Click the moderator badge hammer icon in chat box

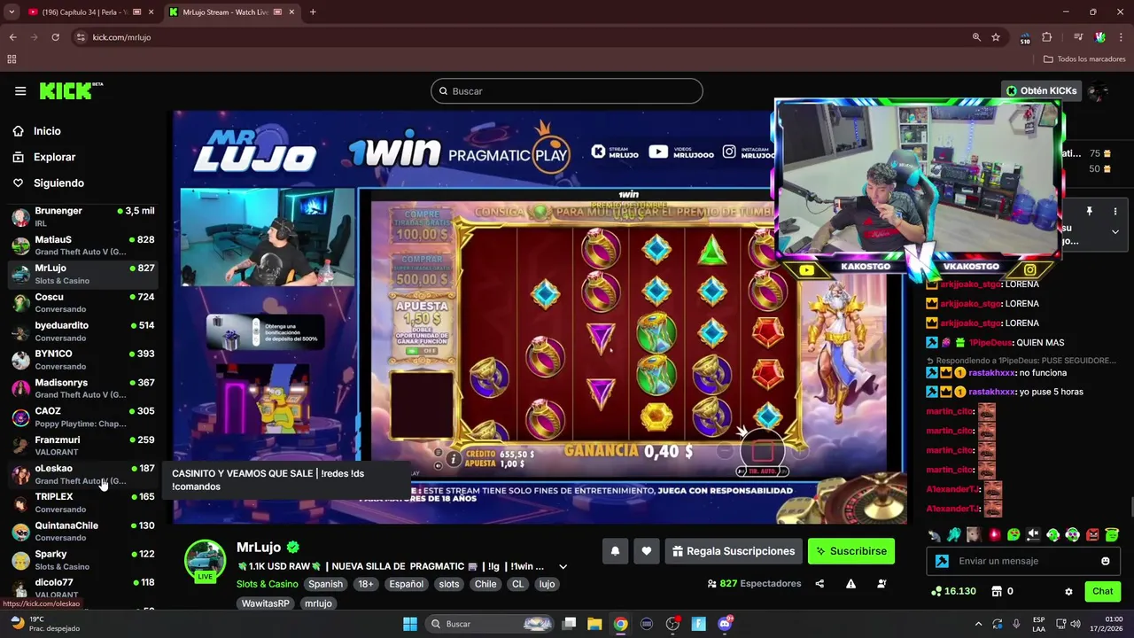(942, 561)
